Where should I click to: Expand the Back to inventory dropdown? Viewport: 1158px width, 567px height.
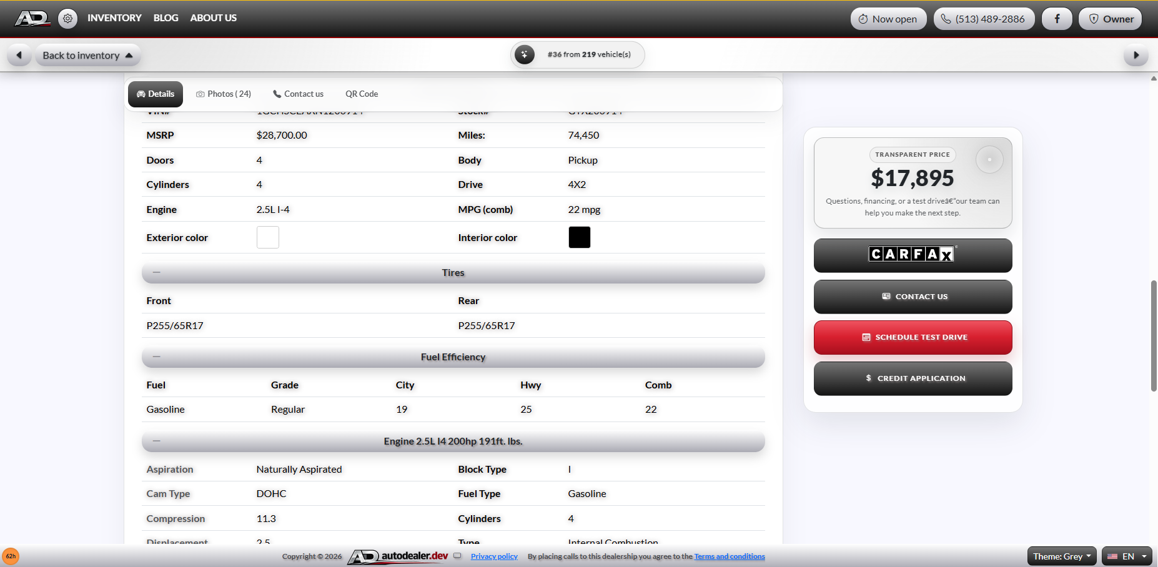coord(87,55)
